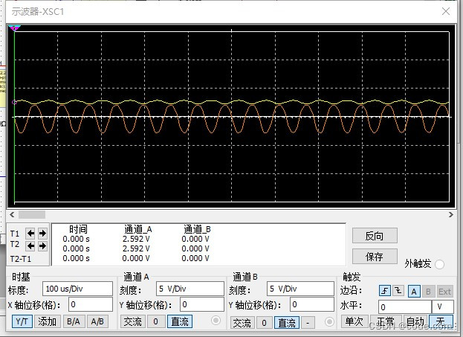Click channel A Y 轴位移 field
The width and height of the screenshot is (463, 337).
(x=202, y=304)
